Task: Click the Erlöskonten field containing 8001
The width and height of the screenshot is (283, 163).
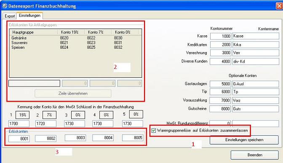Action: [19, 139]
